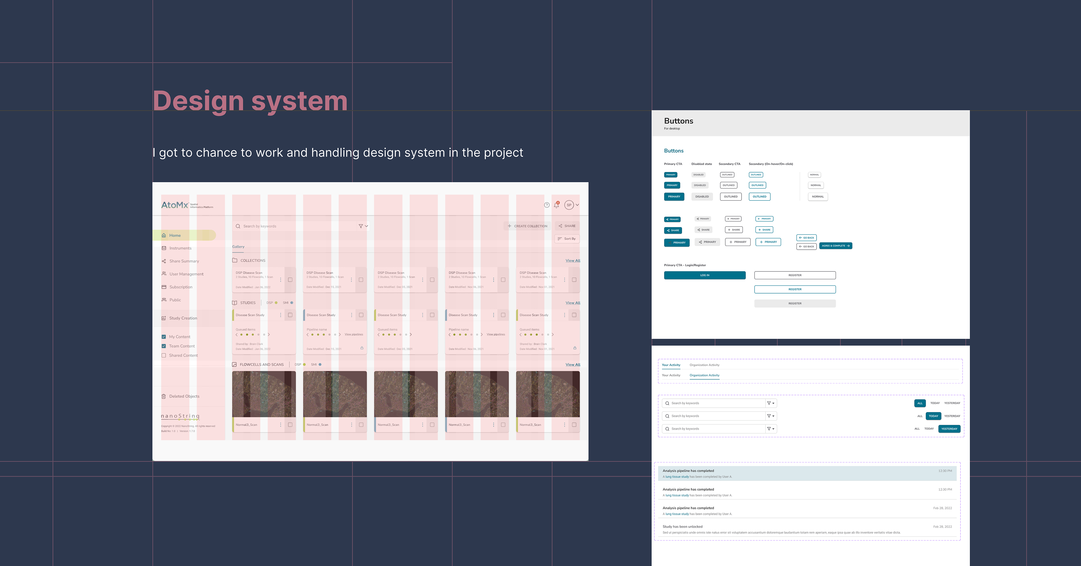
Task: Click the Share Summary sidebar icon
Action: [164, 261]
